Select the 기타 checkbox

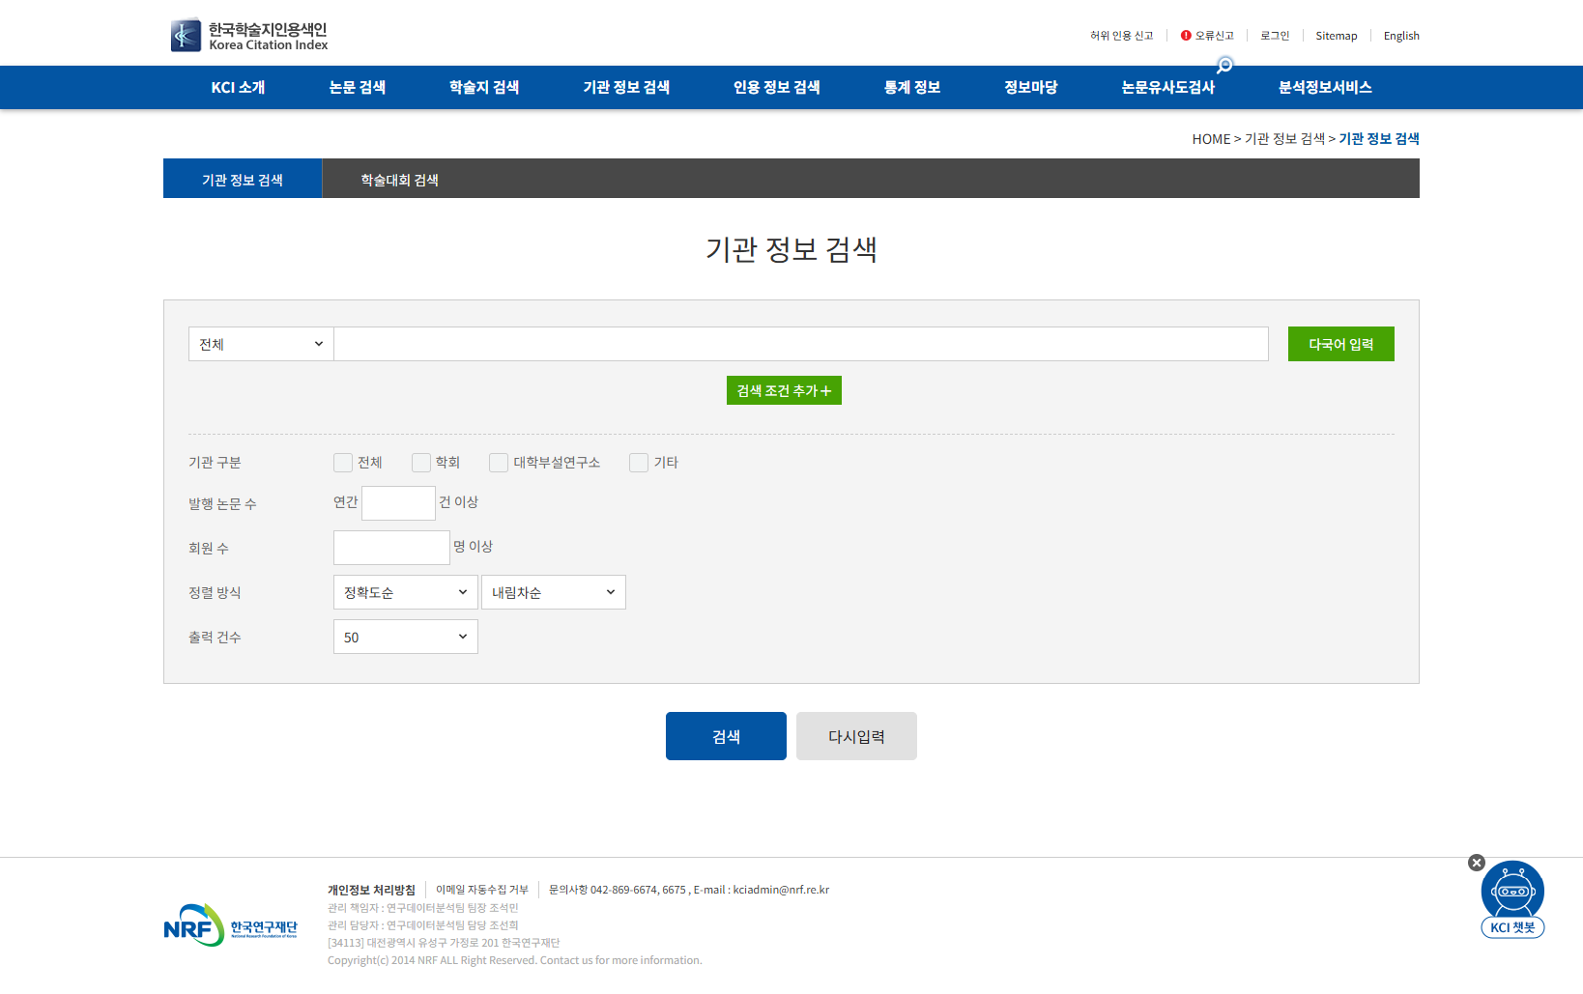[639, 463]
